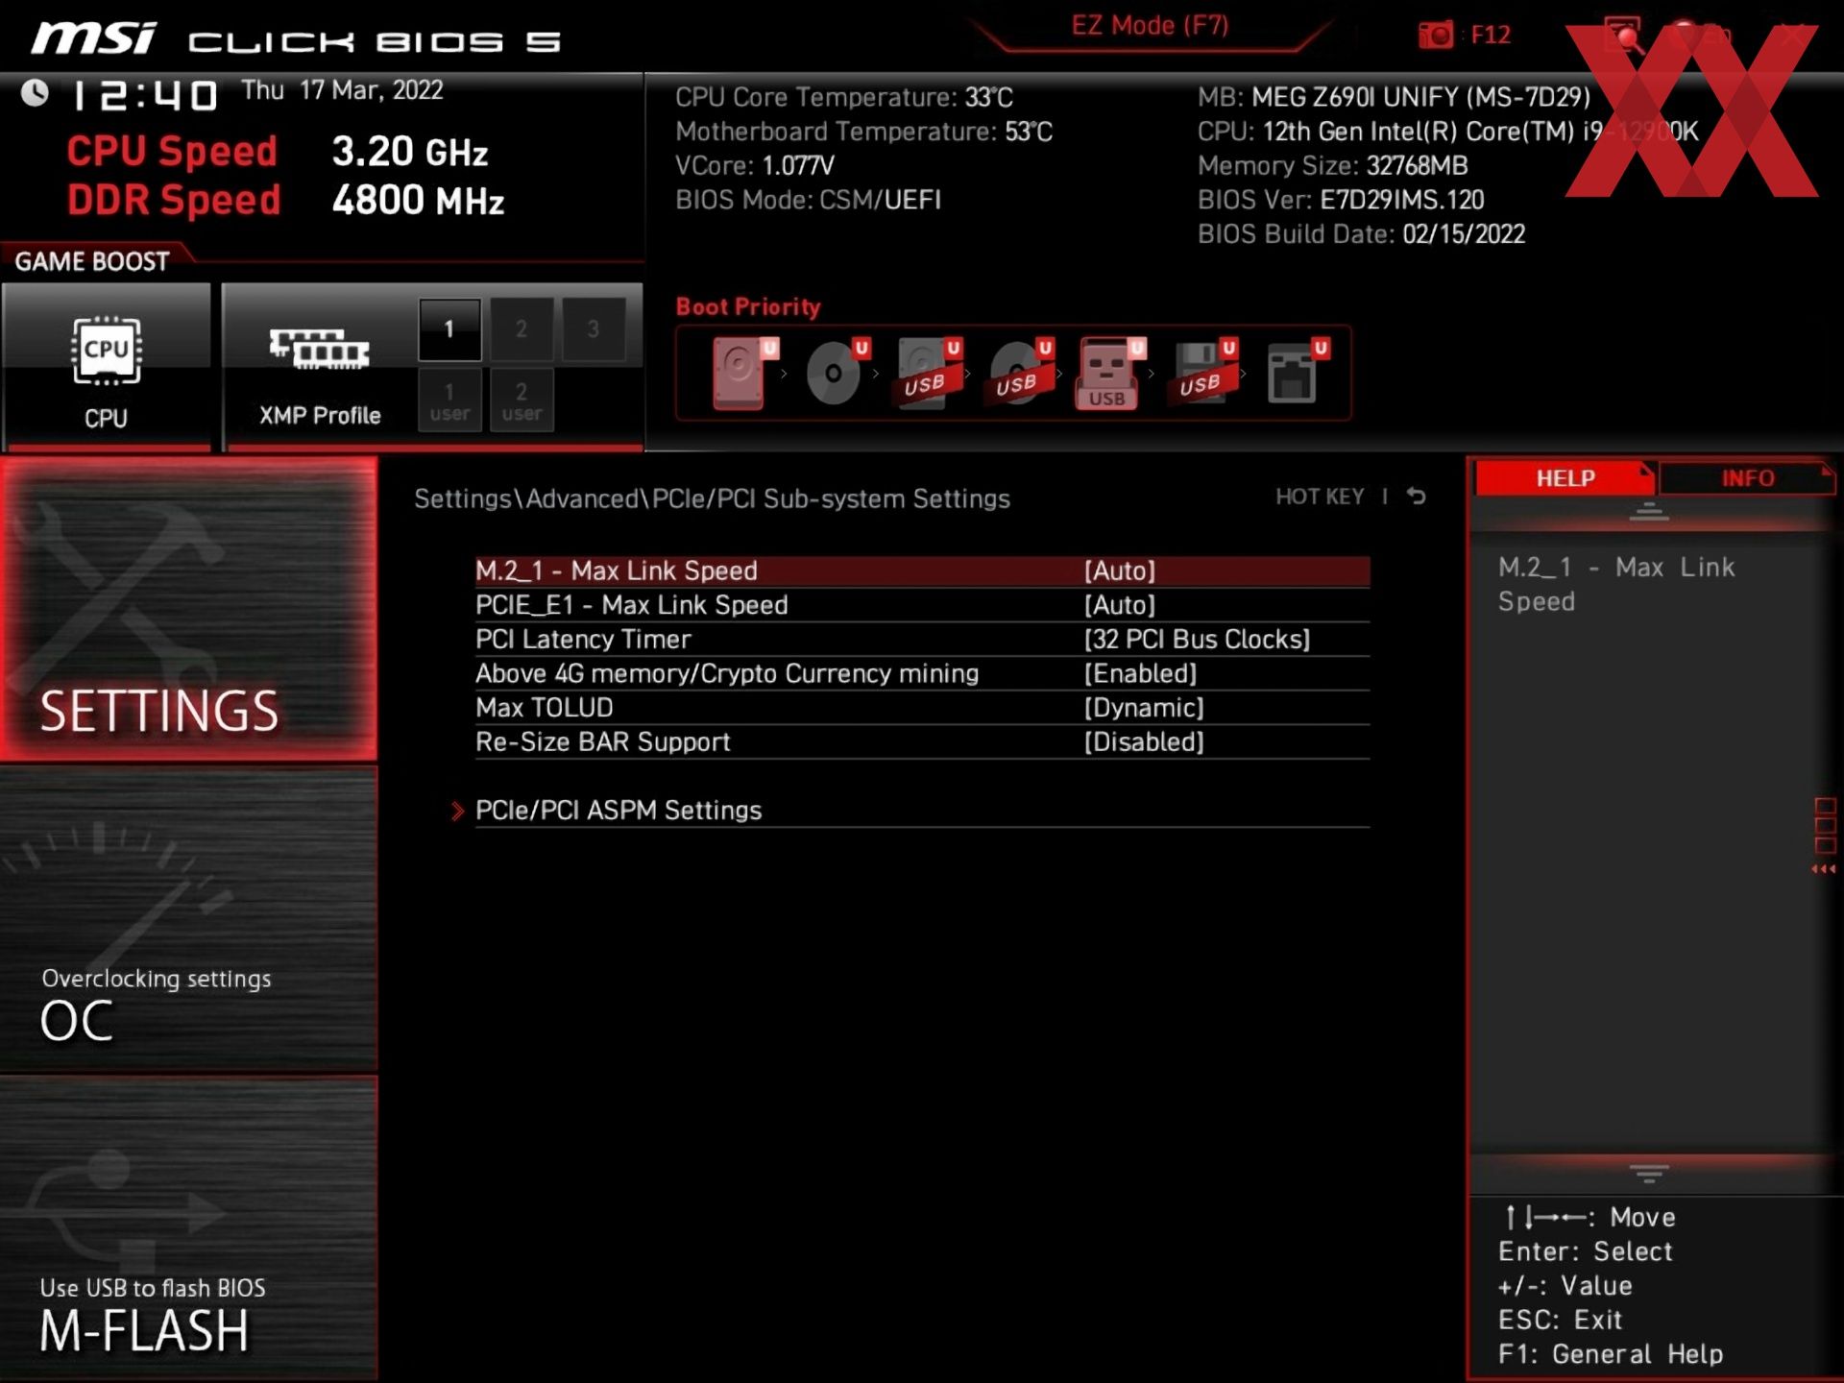This screenshot has height=1383, width=1844.
Task: Click the Memory Size 32768MB text
Action: (1332, 166)
